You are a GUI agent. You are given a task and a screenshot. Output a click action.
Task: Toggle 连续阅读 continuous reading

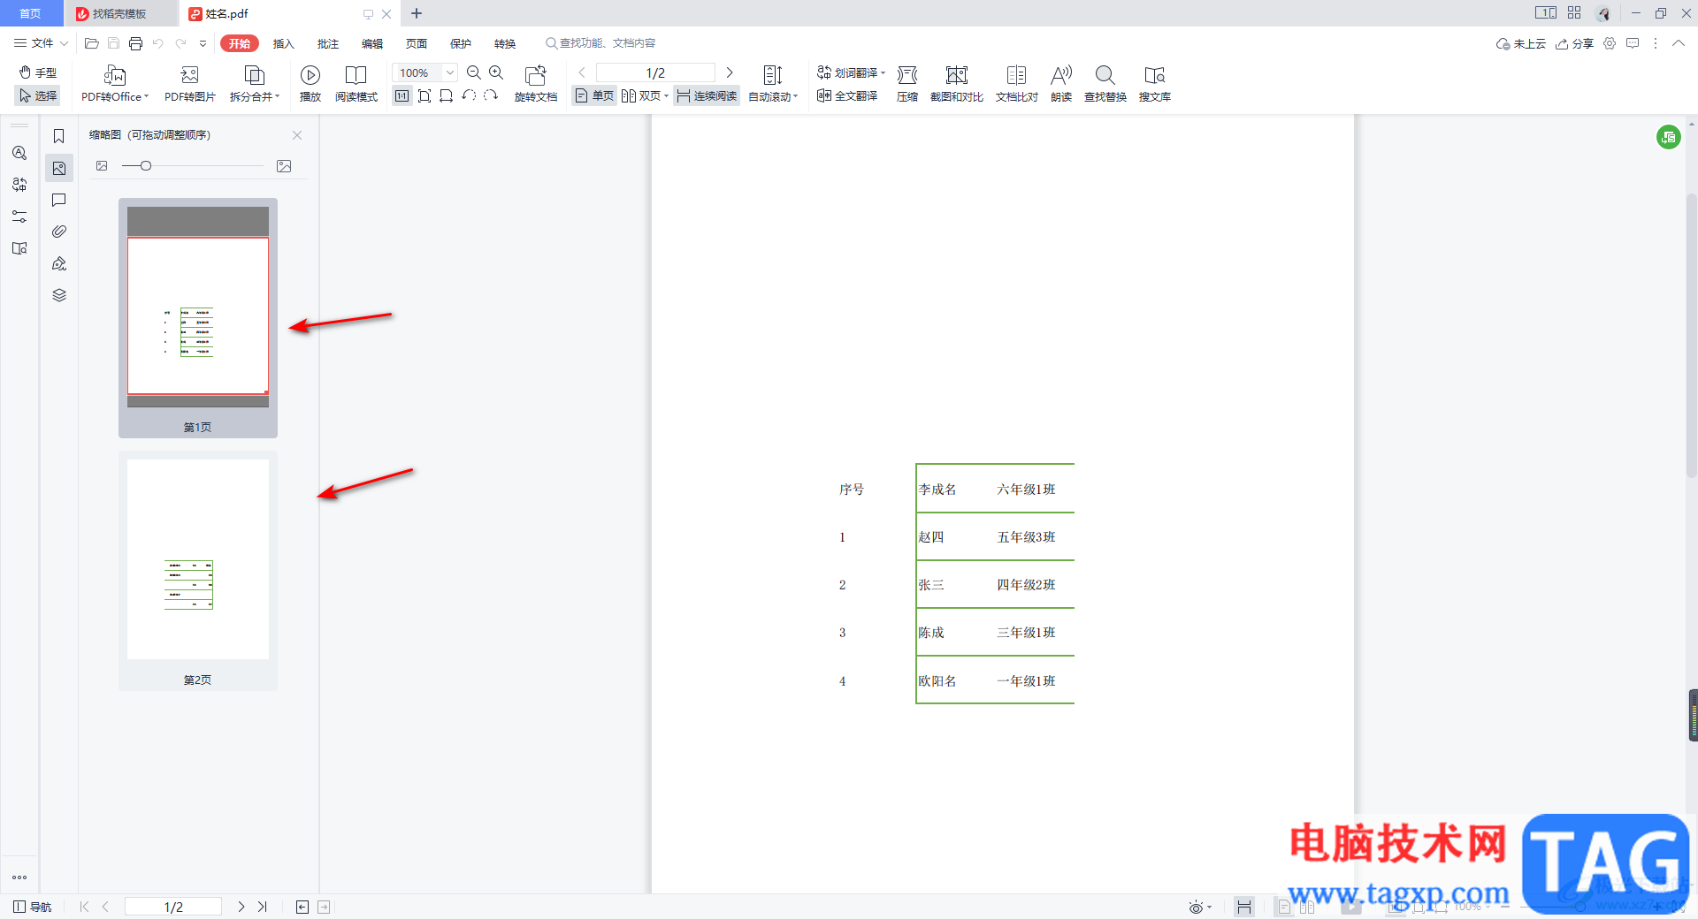click(x=707, y=95)
